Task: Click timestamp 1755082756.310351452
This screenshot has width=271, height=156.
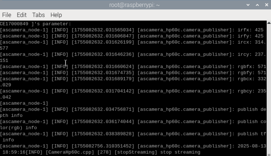Action: 103,146
